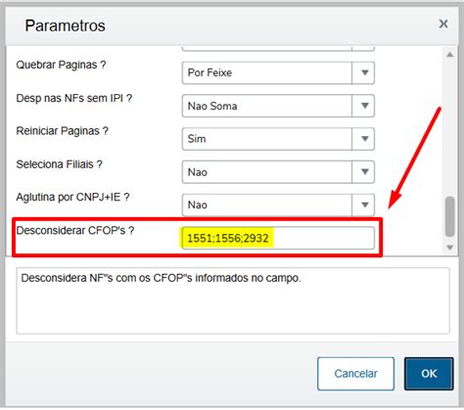The height and width of the screenshot is (410, 464).
Task: Click the help description text box
Action: coord(233,300)
